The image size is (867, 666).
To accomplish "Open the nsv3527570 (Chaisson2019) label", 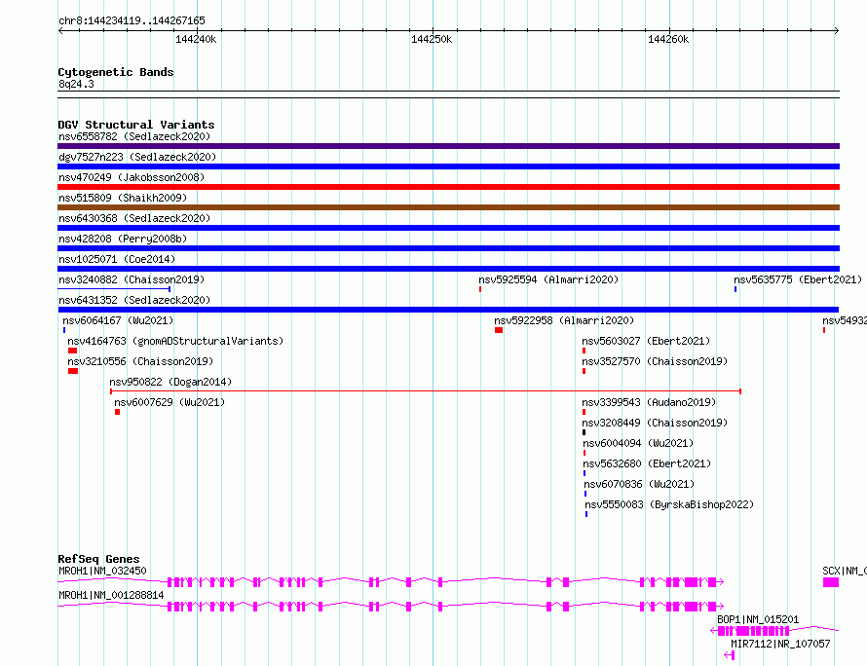I will click(655, 361).
